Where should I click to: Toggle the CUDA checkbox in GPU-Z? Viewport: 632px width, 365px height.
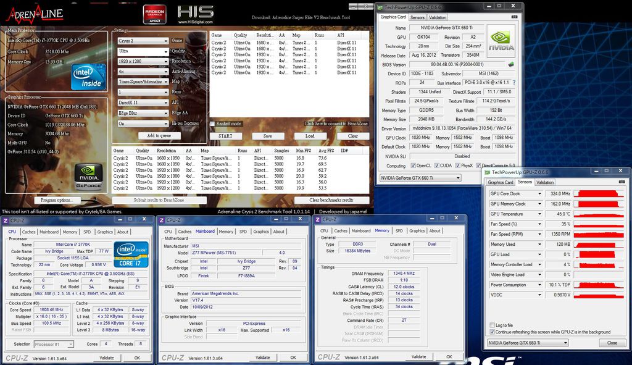[x=436, y=166]
